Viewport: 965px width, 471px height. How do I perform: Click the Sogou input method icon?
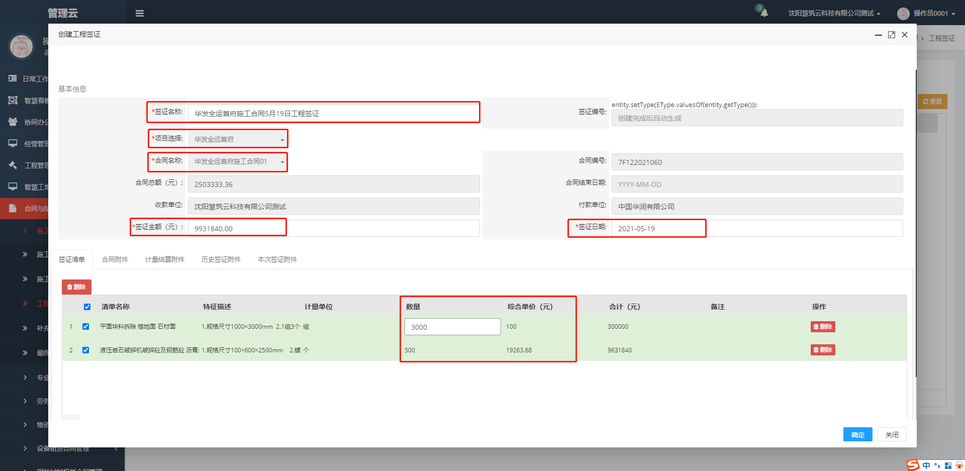tap(912, 465)
